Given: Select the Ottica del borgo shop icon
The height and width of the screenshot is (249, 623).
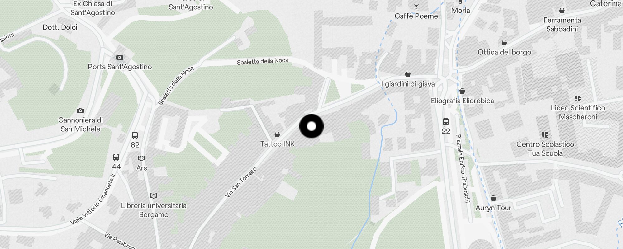Looking at the screenshot, I should tap(504, 43).
